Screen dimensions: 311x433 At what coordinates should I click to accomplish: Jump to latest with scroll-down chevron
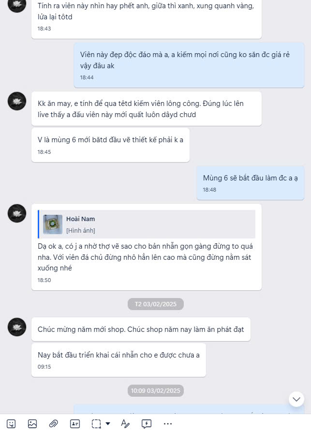point(296,399)
